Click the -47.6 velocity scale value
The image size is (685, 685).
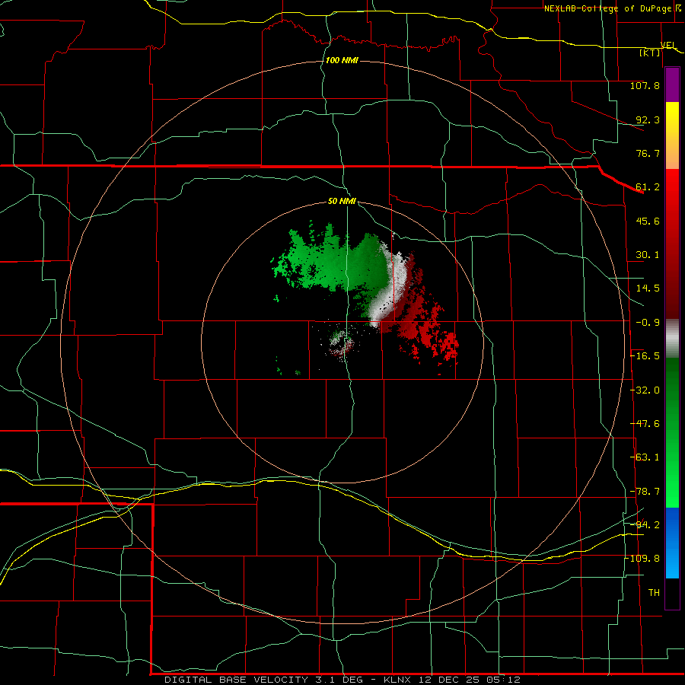(645, 424)
